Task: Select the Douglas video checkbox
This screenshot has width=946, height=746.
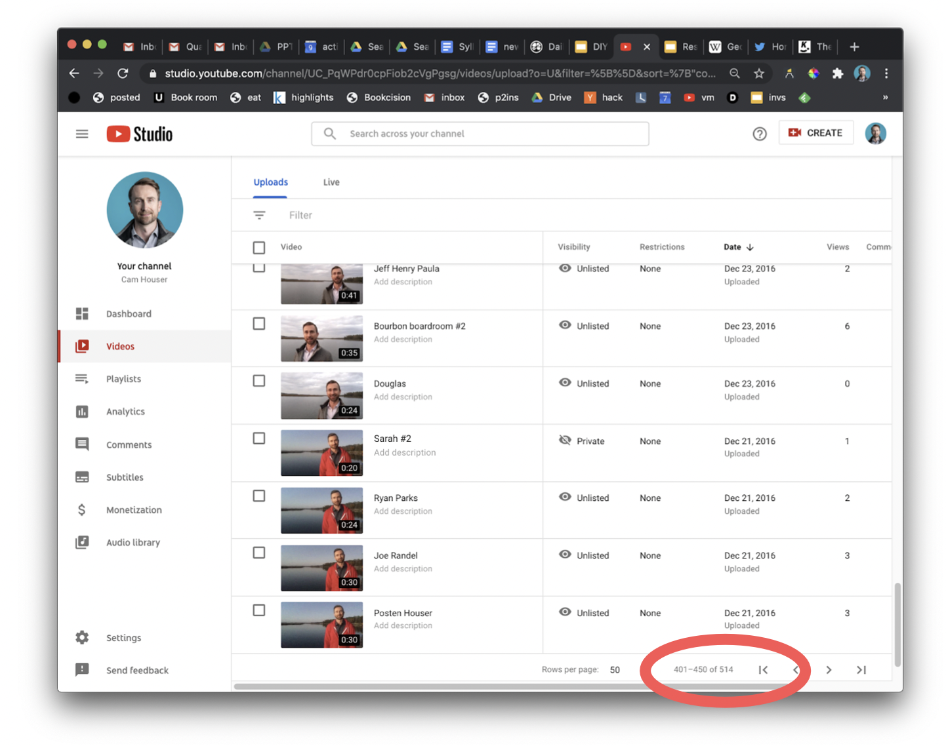Action: tap(259, 381)
